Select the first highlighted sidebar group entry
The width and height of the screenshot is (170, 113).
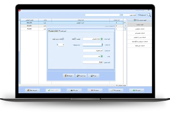(140, 25)
